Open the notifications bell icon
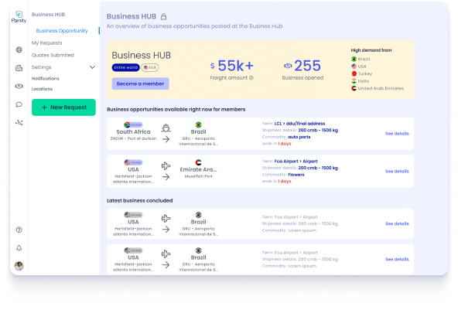Image resolution: width=458 pixels, height=310 pixels. pos(19,248)
